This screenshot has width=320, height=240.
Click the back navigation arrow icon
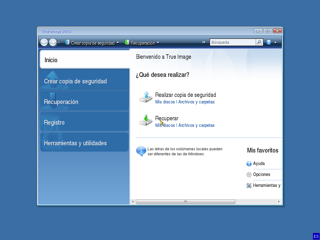(x=44, y=42)
